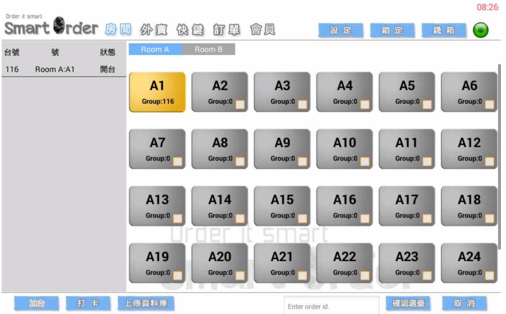Switch to the Room A tab
The image size is (506, 314).
pyautogui.click(x=155, y=49)
